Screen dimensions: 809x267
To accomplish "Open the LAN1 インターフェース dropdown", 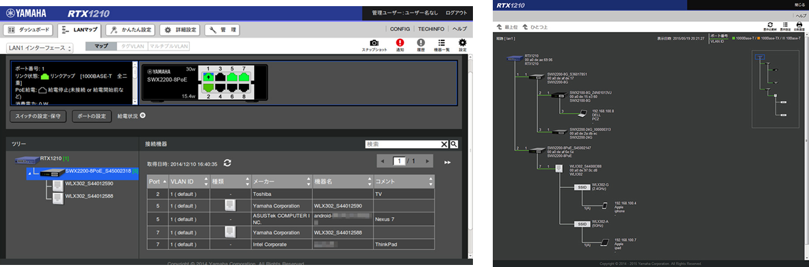I will [40, 48].
